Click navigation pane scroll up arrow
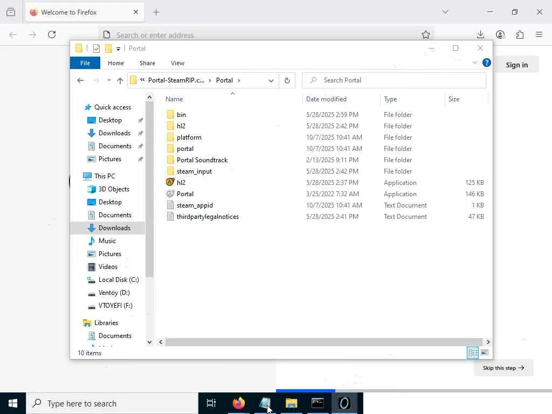552x414 pixels. [150, 97]
